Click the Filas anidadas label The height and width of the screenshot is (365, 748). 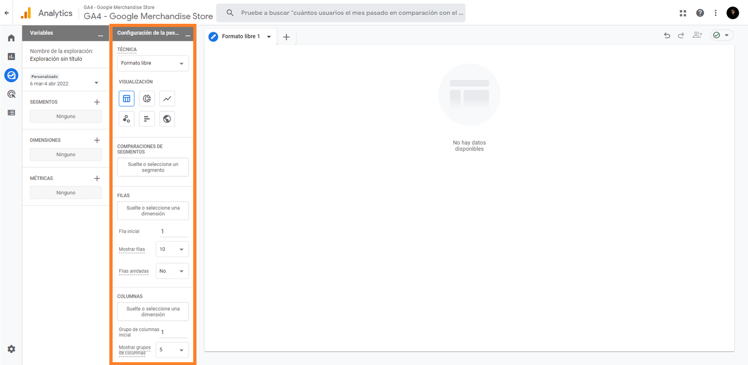click(134, 271)
